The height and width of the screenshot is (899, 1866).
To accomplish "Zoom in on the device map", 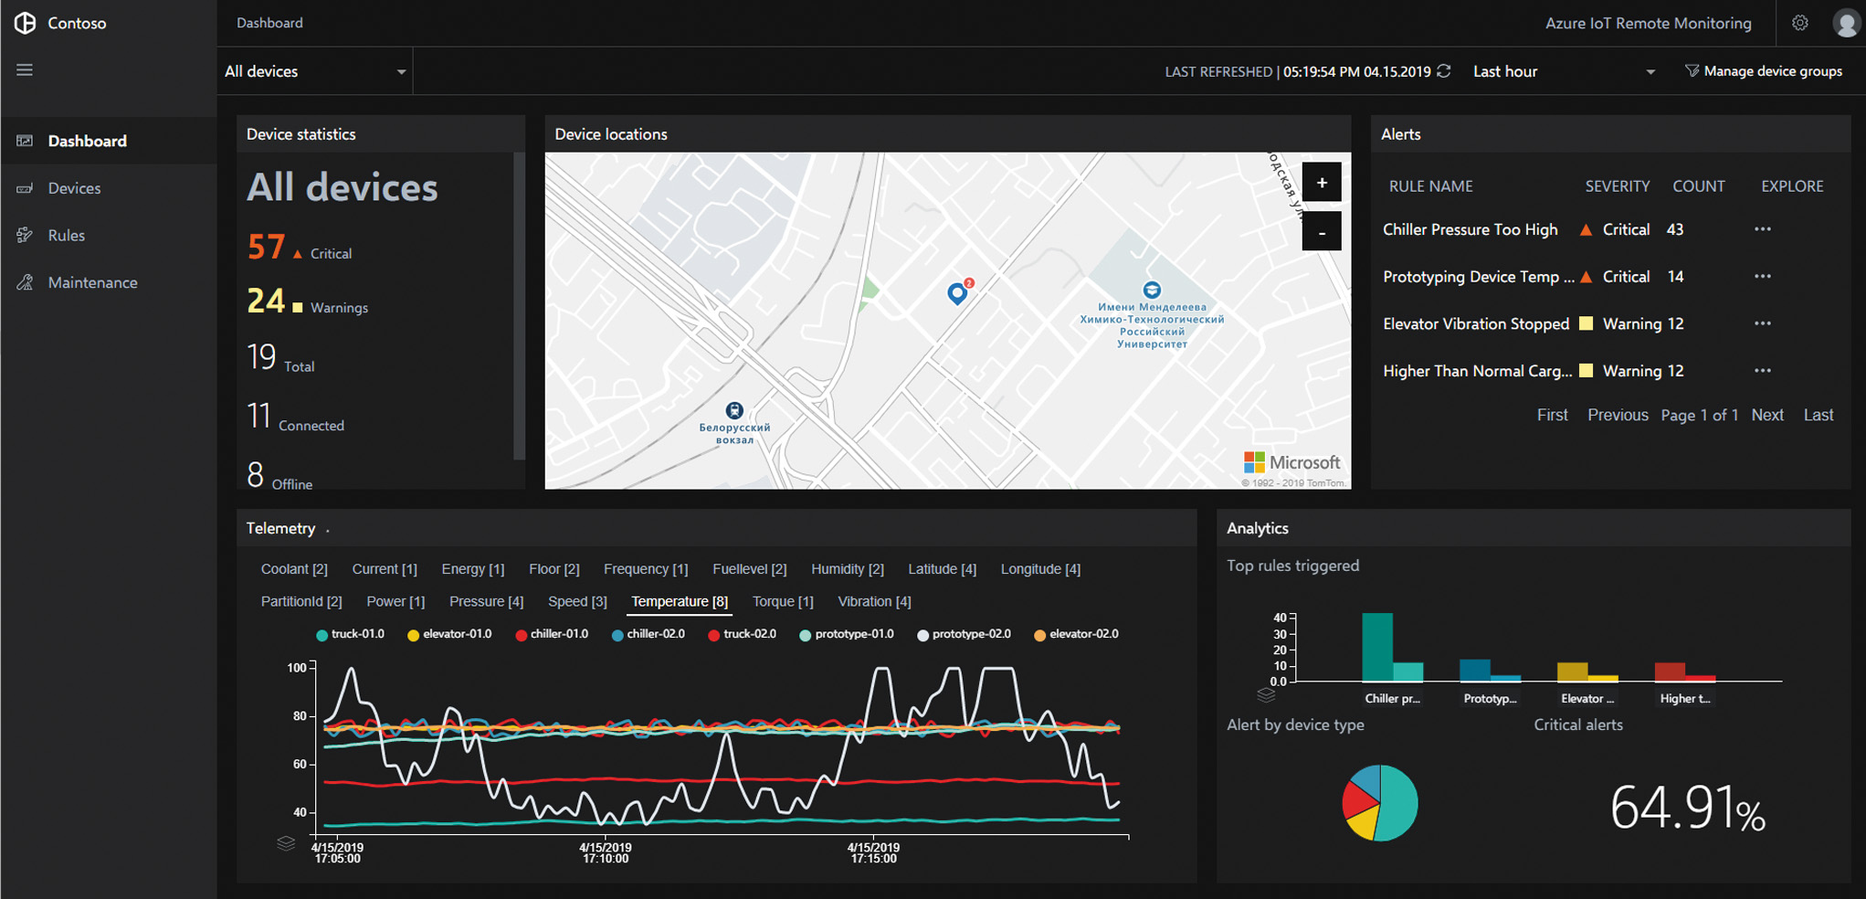I will click(x=1321, y=183).
